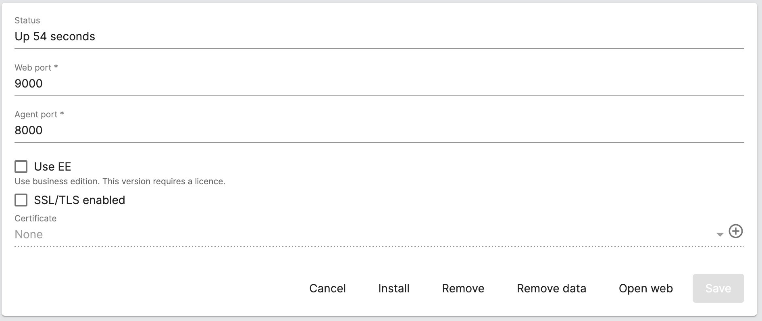762x321 pixels.
Task: Click the Remove button
Action: 463,288
